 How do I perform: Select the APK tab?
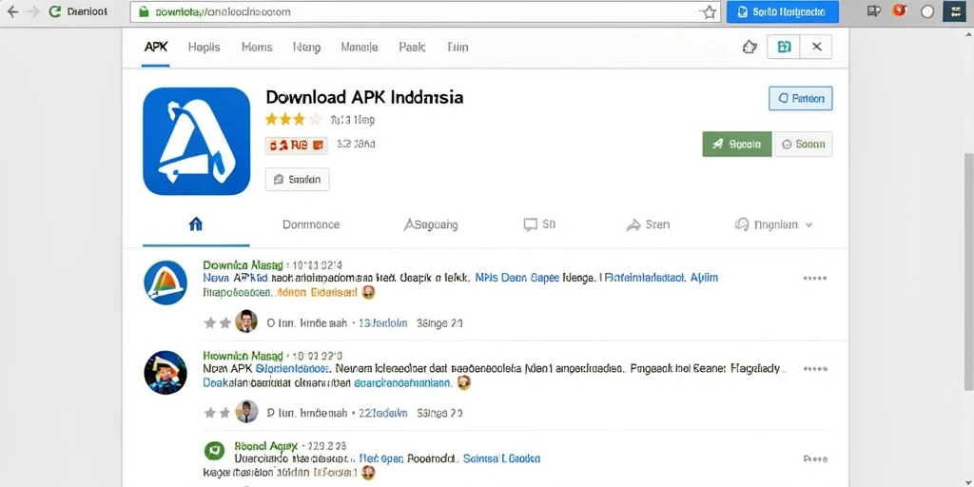[x=156, y=48]
